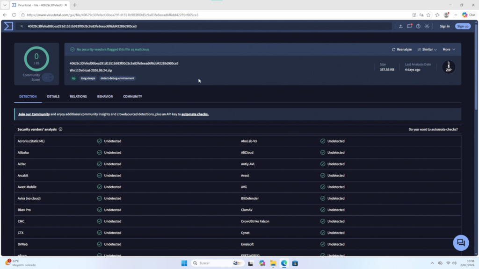The height and width of the screenshot is (269, 479).
Task: Open the floating chat bubble button
Action: [461, 243]
